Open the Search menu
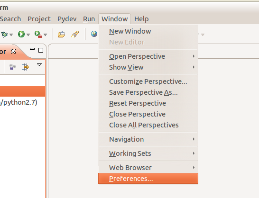The image size is (259, 198). [10, 19]
